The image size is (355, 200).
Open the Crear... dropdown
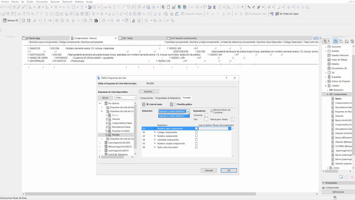point(126,97)
